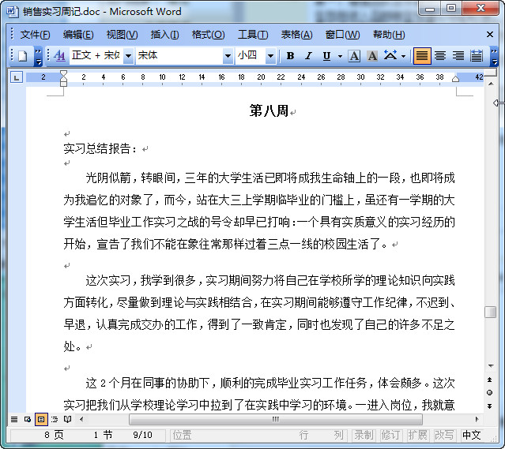
Task: Click inside the font name box 宋体
Action: pos(179,56)
